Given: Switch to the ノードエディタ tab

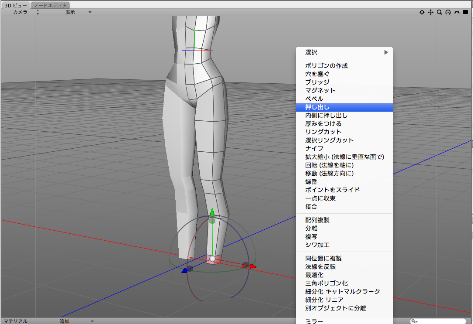Looking at the screenshot, I should 49,5.
